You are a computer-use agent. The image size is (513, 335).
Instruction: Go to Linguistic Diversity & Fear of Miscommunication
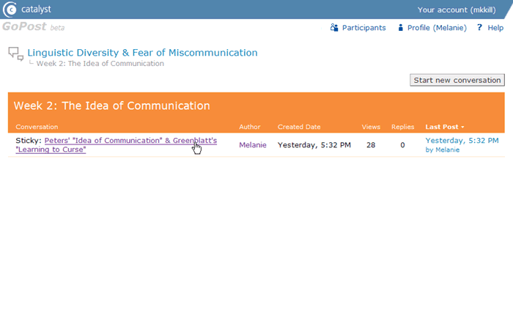pos(142,53)
